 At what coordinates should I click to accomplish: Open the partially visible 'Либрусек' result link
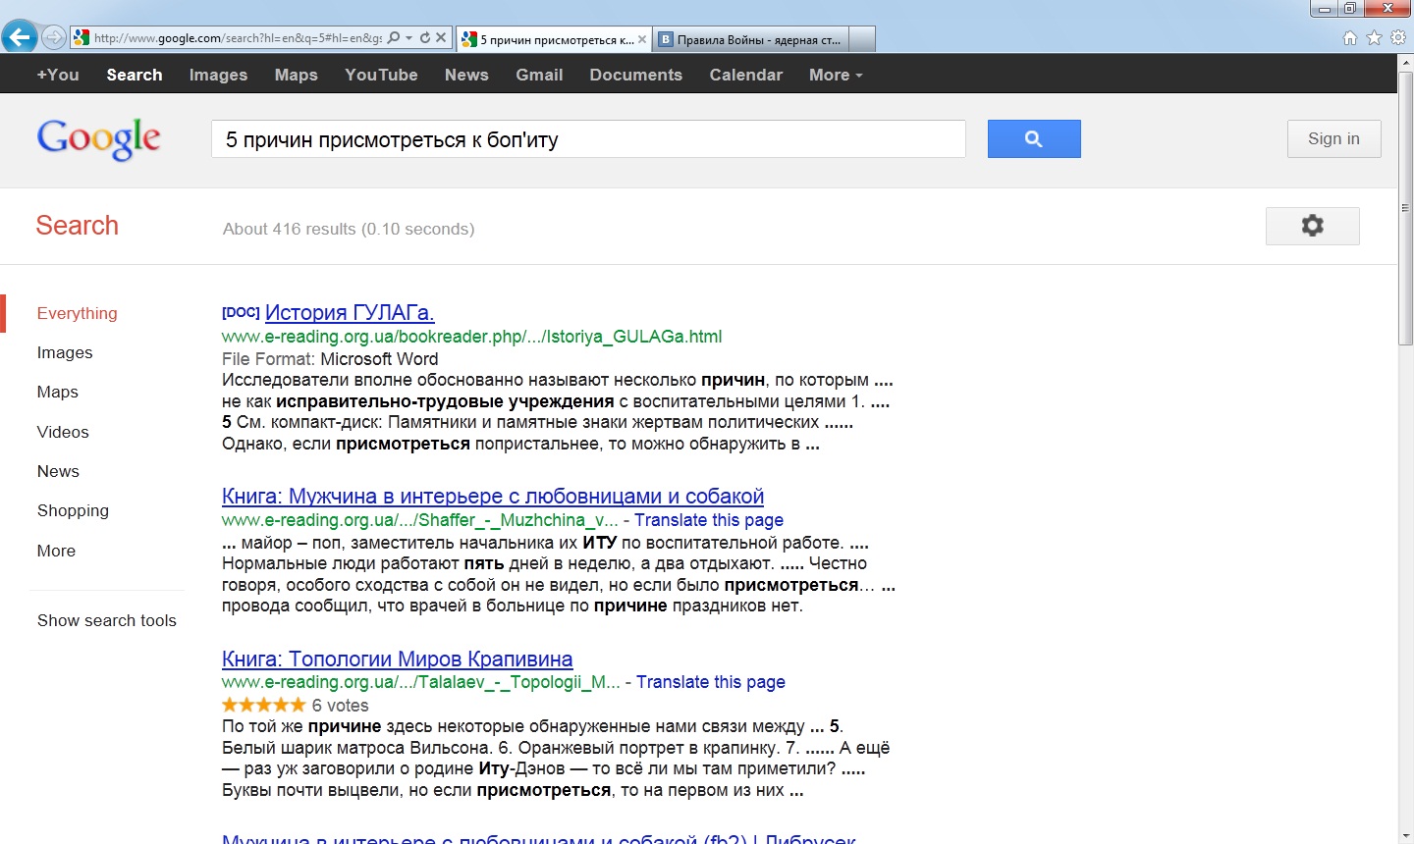tap(539, 839)
